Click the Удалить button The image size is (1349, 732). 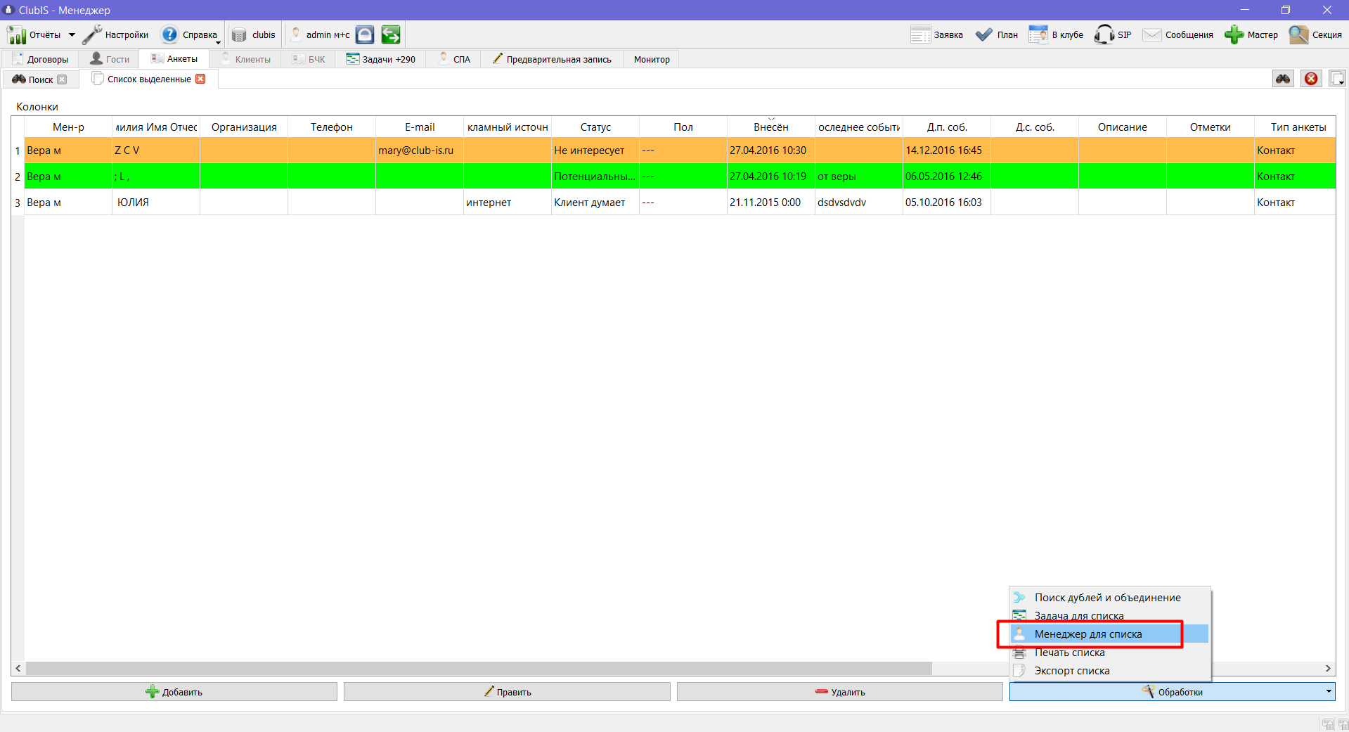[x=840, y=692]
